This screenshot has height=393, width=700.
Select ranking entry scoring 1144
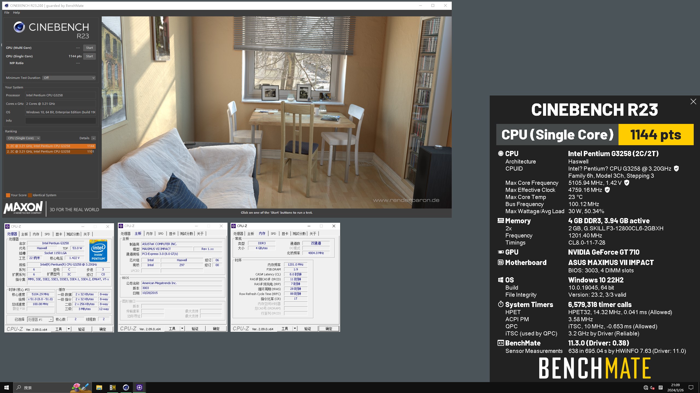pyautogui.click(x=51, y=146)
